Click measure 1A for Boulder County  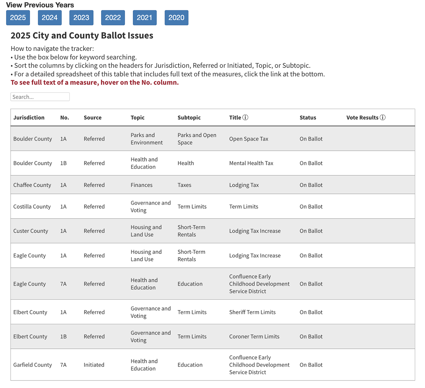63,139
